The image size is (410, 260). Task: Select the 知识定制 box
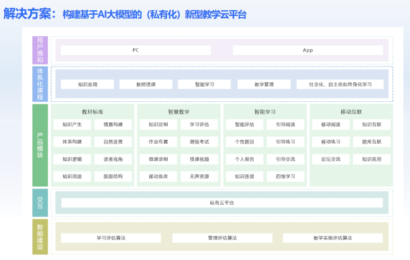click(x=158, y=125)
